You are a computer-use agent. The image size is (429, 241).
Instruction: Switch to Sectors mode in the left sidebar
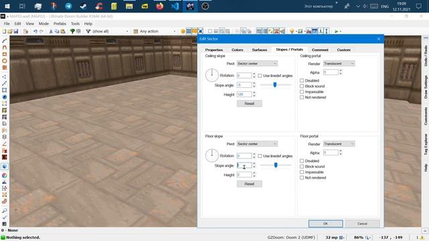coord(5,90)
